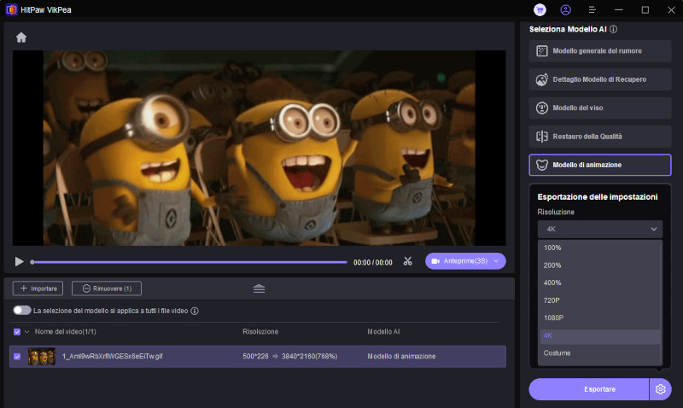Open the export settings gear icon

pos(660,389)
